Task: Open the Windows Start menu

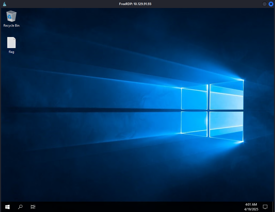Action: pyautogui.click(x=7, y=207)
